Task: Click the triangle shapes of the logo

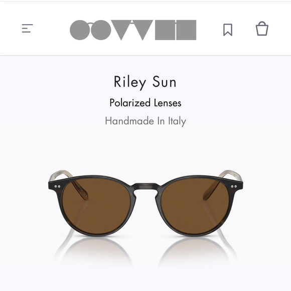Action: (x=132, y=30)
